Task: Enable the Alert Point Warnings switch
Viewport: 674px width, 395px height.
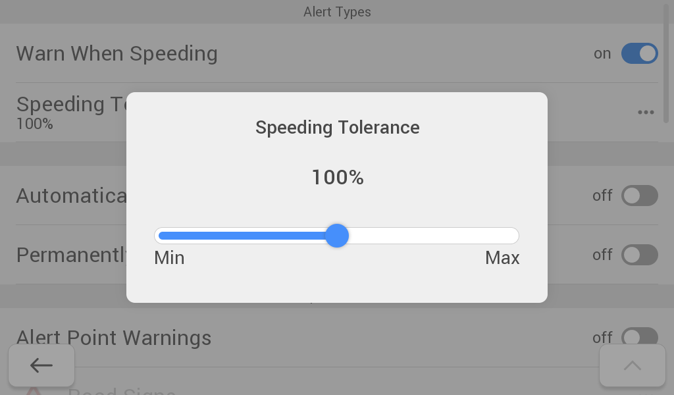Action: click(x=639, y=337)
